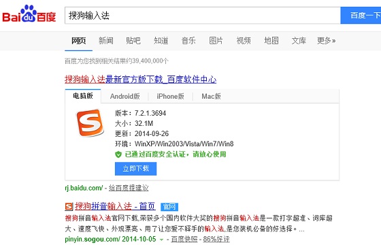
Task: Expand the 更多» menu
Action: point(327,41)
